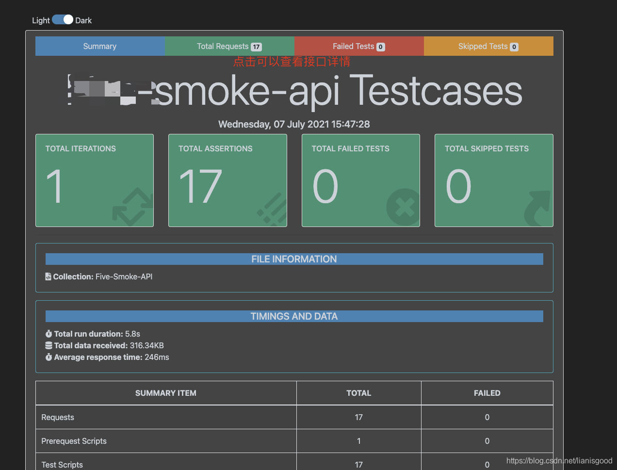The height and width of the screenshot is (470, 617).
Task: Click the 316.34KB data received value
Action: click(147, 345)
